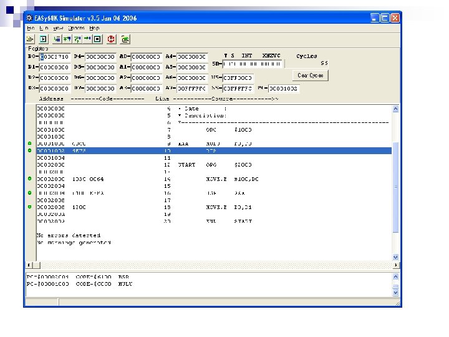Click the Open file toolbar icon
This screenshot has height=337, width=449.
31,39
